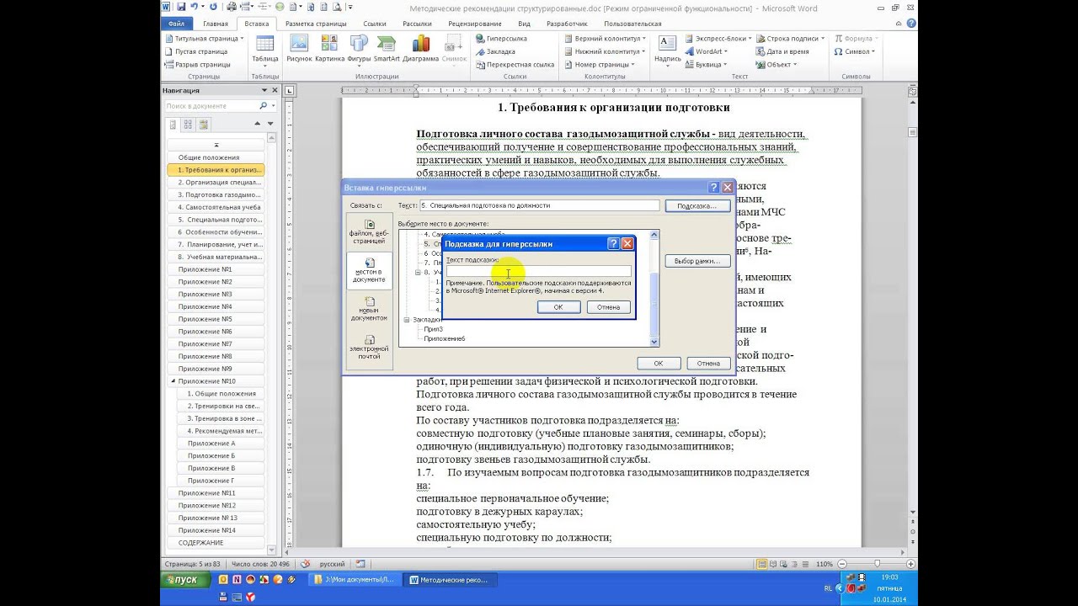Click the spelling check icon in status bar
Screen dimensions: 1078x606
pyautogui.click(x=305, y=564)
